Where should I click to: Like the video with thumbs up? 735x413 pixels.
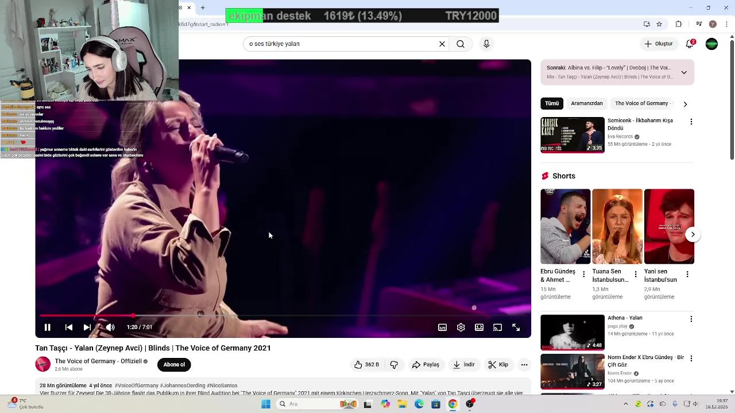(366, 364)
